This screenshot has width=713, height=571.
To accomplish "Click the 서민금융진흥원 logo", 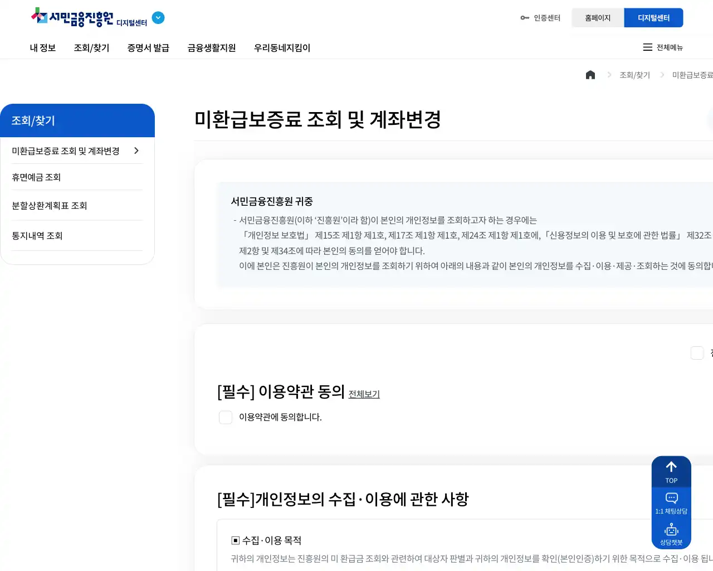I will click(72, 18).
